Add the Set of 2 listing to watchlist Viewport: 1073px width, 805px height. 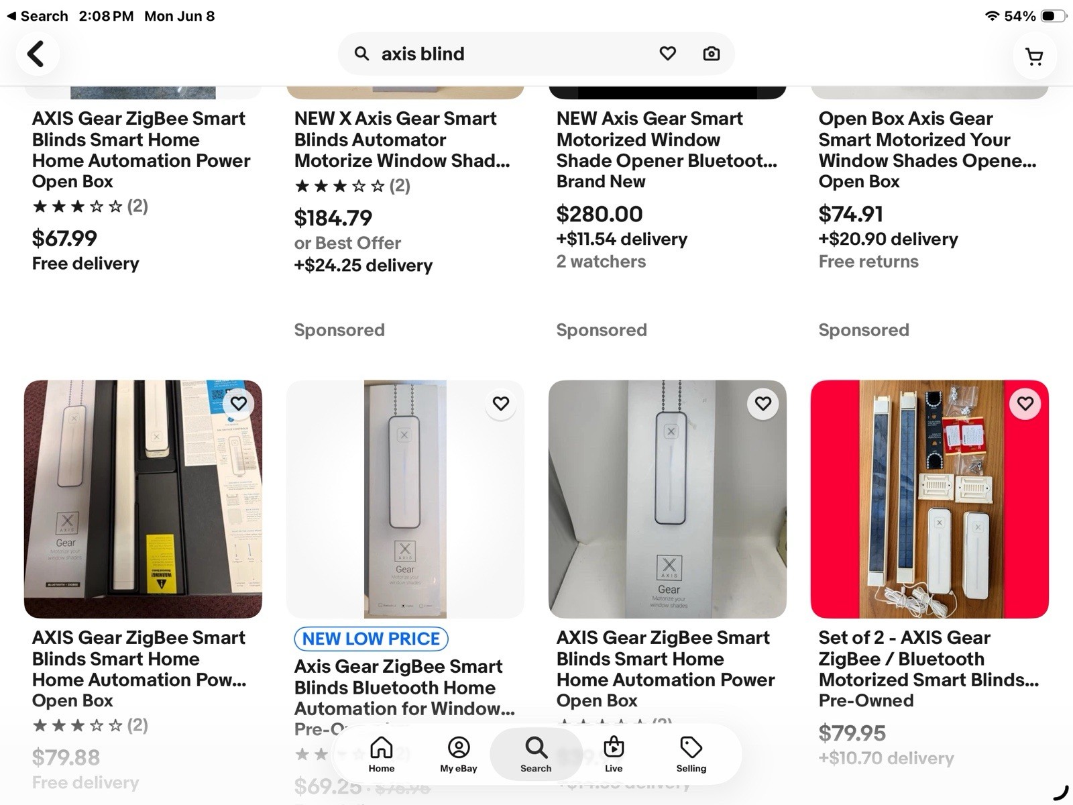[1025, 404]
